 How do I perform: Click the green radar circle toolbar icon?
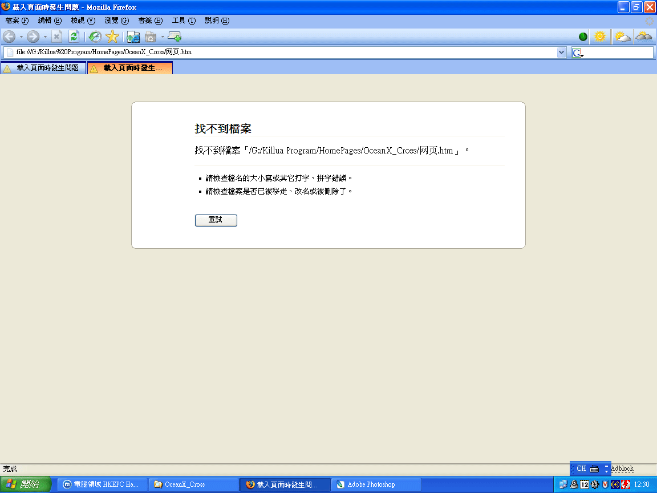(583, 37)
